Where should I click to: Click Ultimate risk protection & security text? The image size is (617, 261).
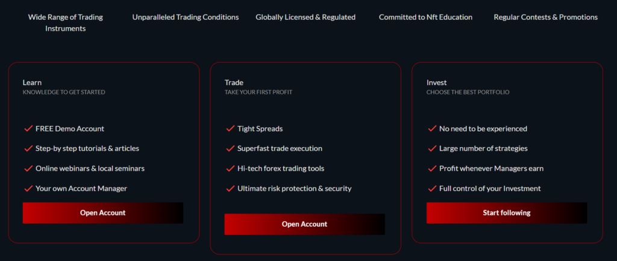tap(294, 188)
